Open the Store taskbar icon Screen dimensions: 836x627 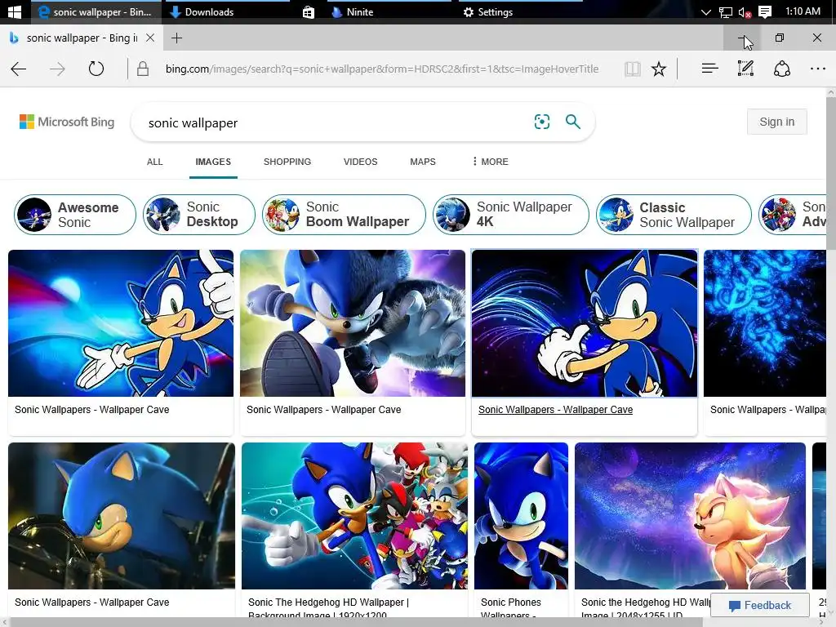click(x=308, y=11)
